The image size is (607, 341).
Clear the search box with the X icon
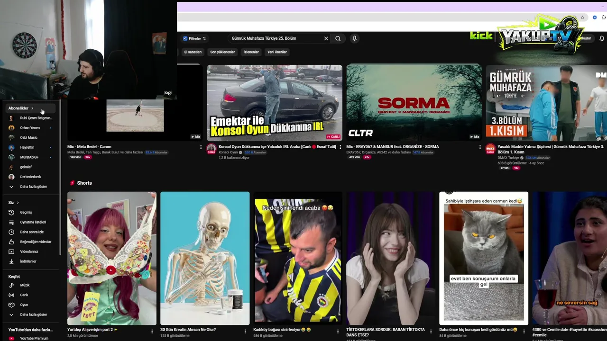[326, 38]
